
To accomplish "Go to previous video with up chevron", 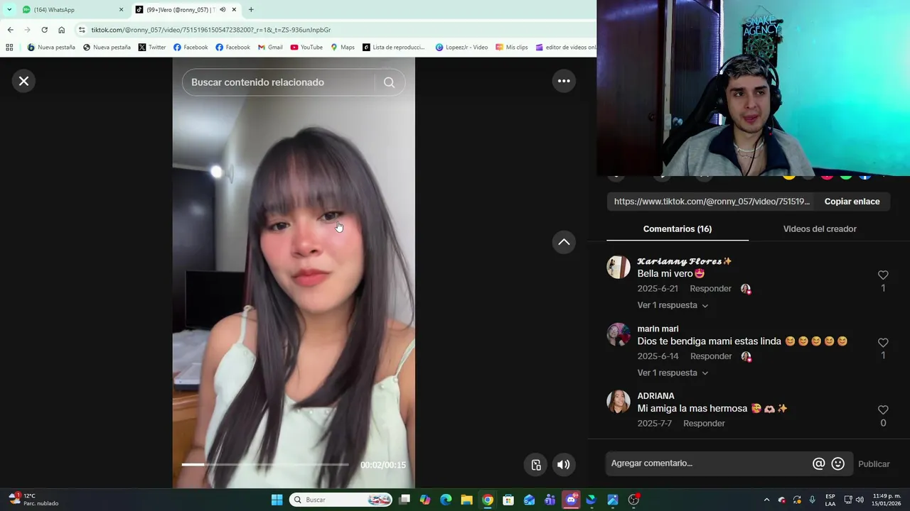I will click(x=564, y=242).
